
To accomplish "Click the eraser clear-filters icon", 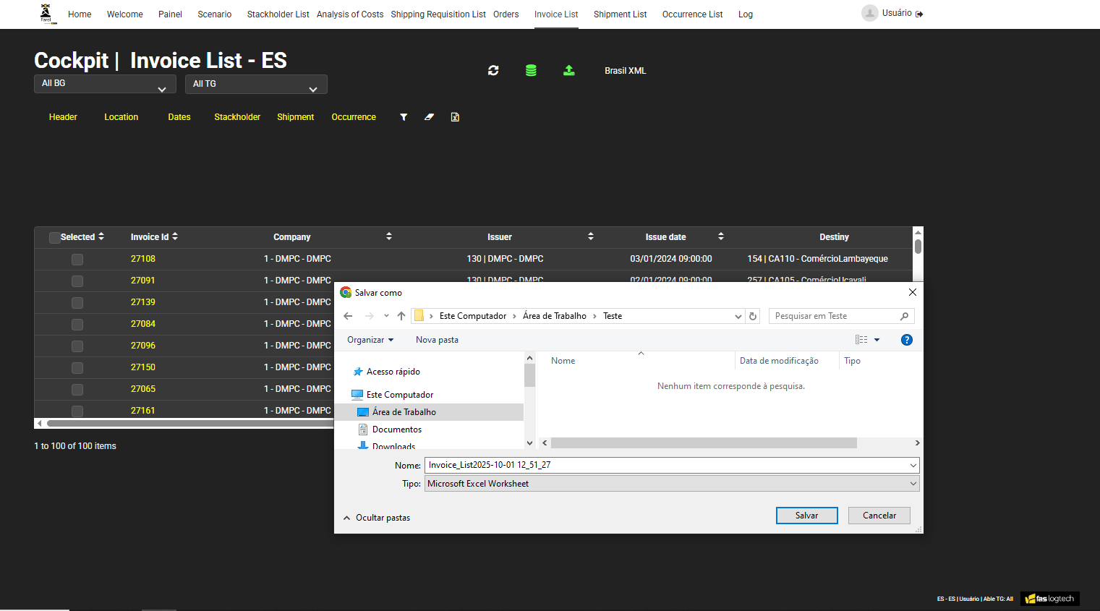I will (x=429, y=117).
